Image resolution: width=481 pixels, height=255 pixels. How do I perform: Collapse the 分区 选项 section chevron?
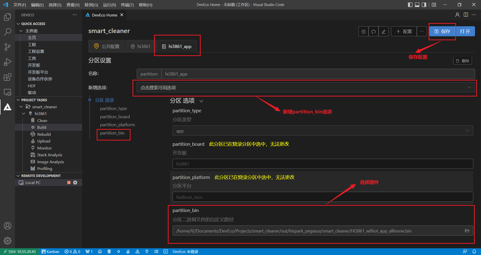pyautogui.click(x=201, y=101)
